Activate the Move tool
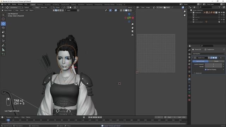226x127 pixels. tap(3, 24)
